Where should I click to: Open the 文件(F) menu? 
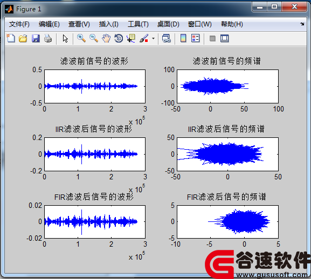coord(19,24)
